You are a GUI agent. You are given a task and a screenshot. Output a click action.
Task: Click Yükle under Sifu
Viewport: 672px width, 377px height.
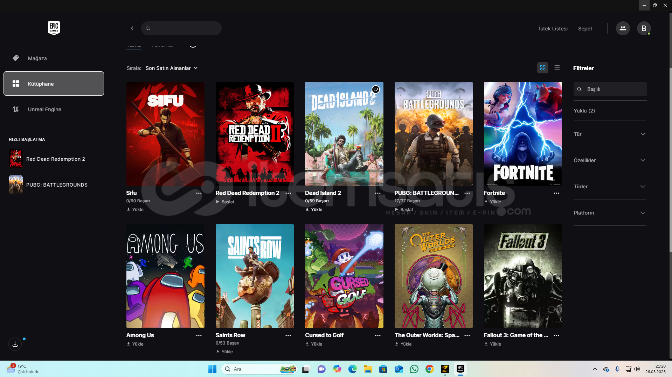(x=135, y=210)
